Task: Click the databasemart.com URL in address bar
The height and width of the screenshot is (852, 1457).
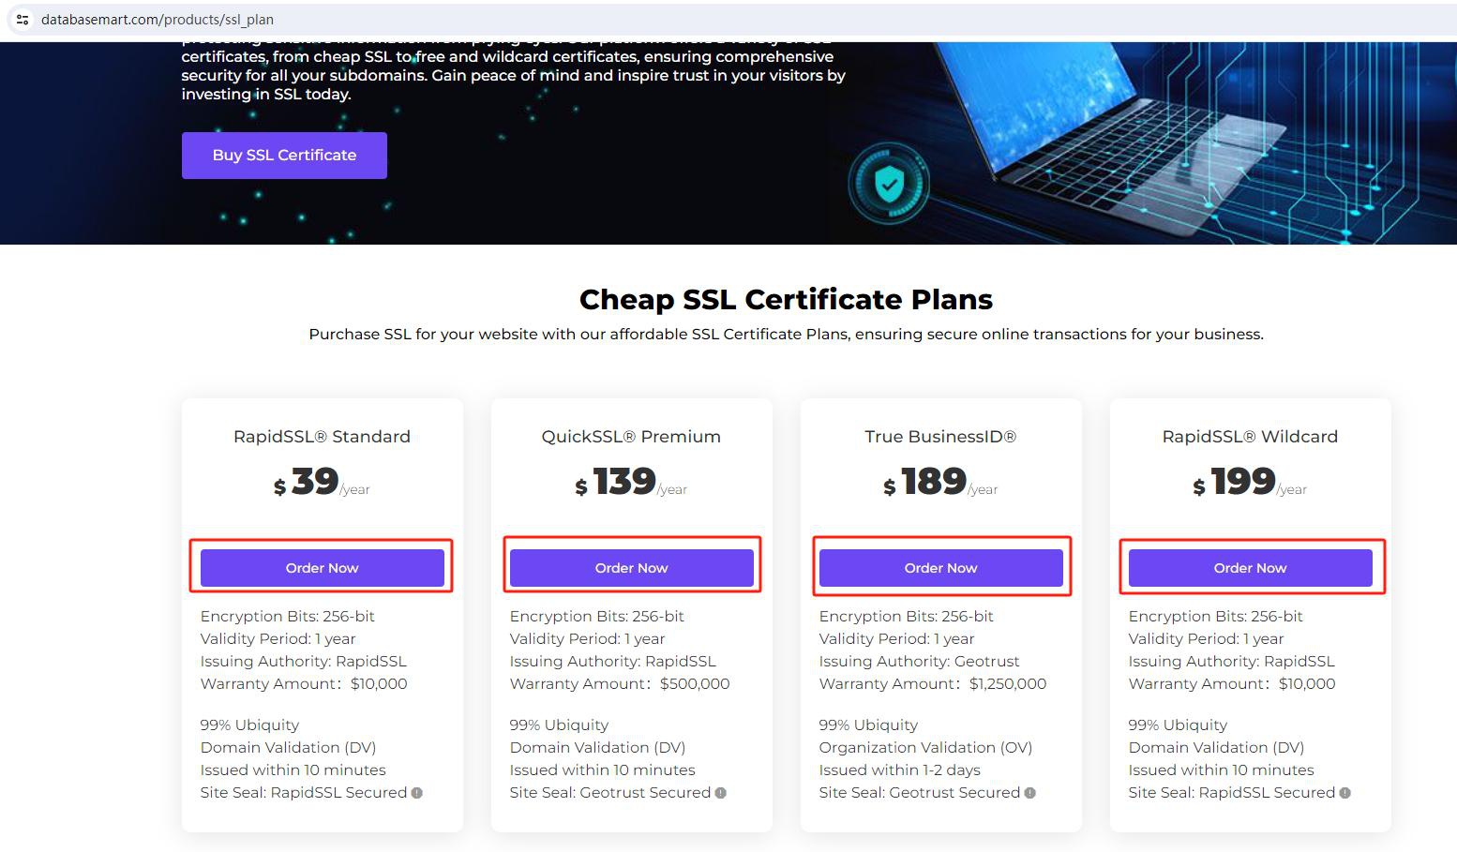Action: (x=158, y=19)
